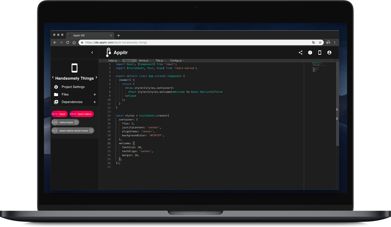This screenshot has height=227, width=391.
Task: Select the native-base dependency chip
Action: click(65, 122)
